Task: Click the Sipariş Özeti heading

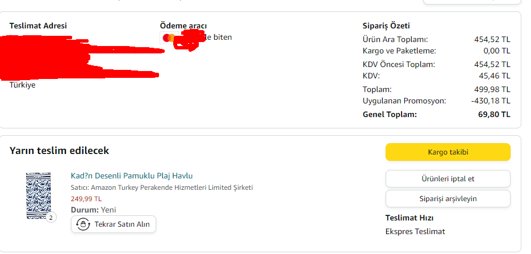Action: click(386, 26)
